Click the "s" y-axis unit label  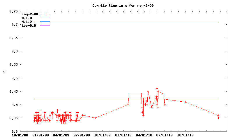click(4, 71)
